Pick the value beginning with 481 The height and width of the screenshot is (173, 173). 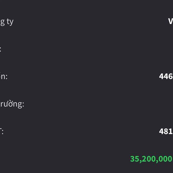point(166,131)
